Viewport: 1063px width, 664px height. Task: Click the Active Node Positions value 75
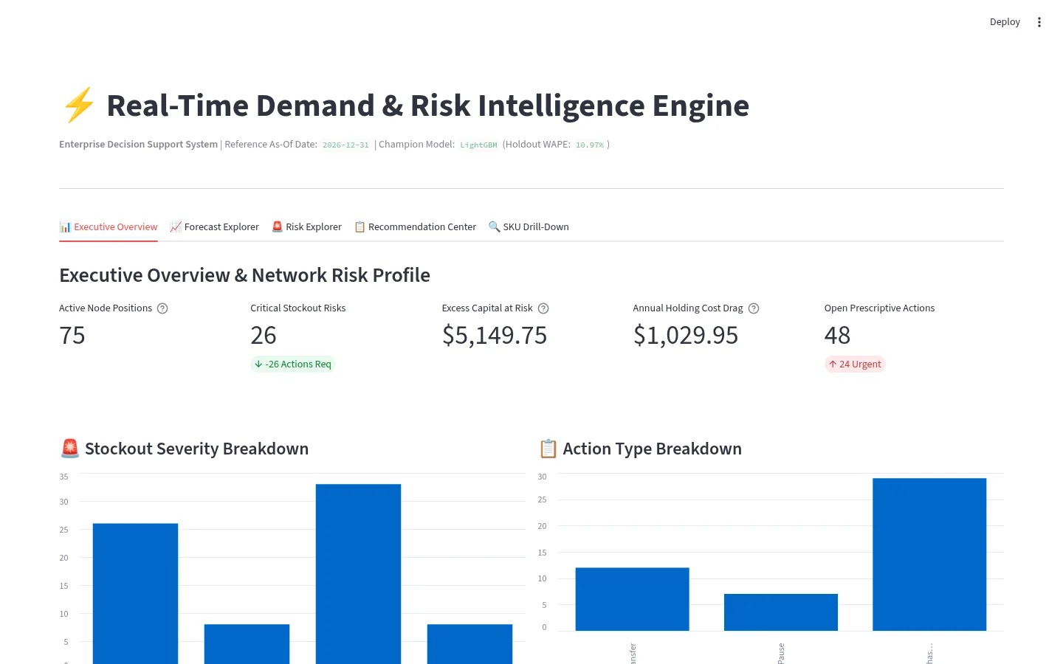(72, 336)
